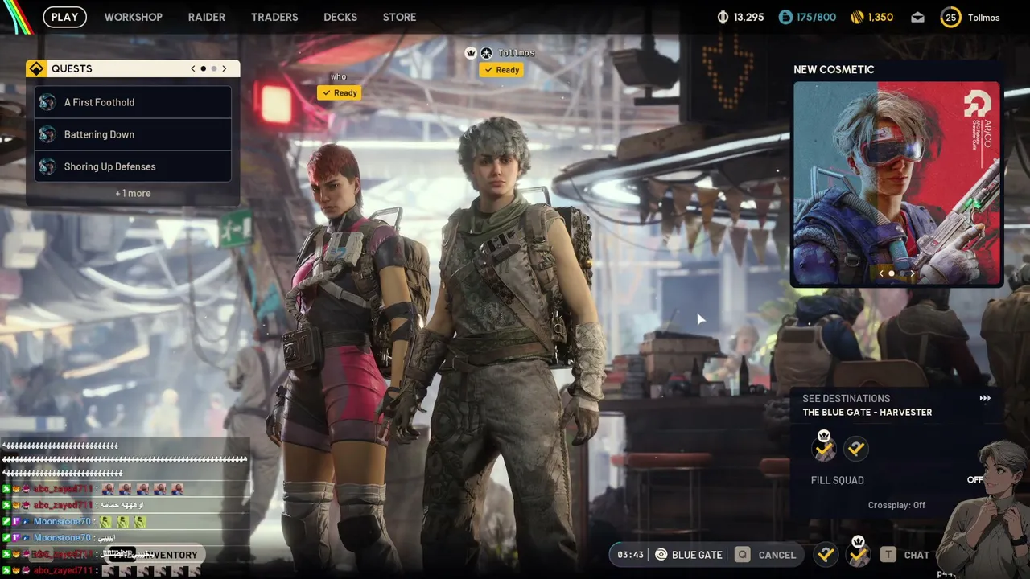Click the purple badge in the first Moonstone70 chat row
The image size is (1030, 579).
coord(16,522)
